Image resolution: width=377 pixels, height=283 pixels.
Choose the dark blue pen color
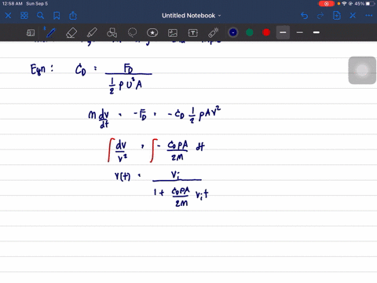[233, 32]
